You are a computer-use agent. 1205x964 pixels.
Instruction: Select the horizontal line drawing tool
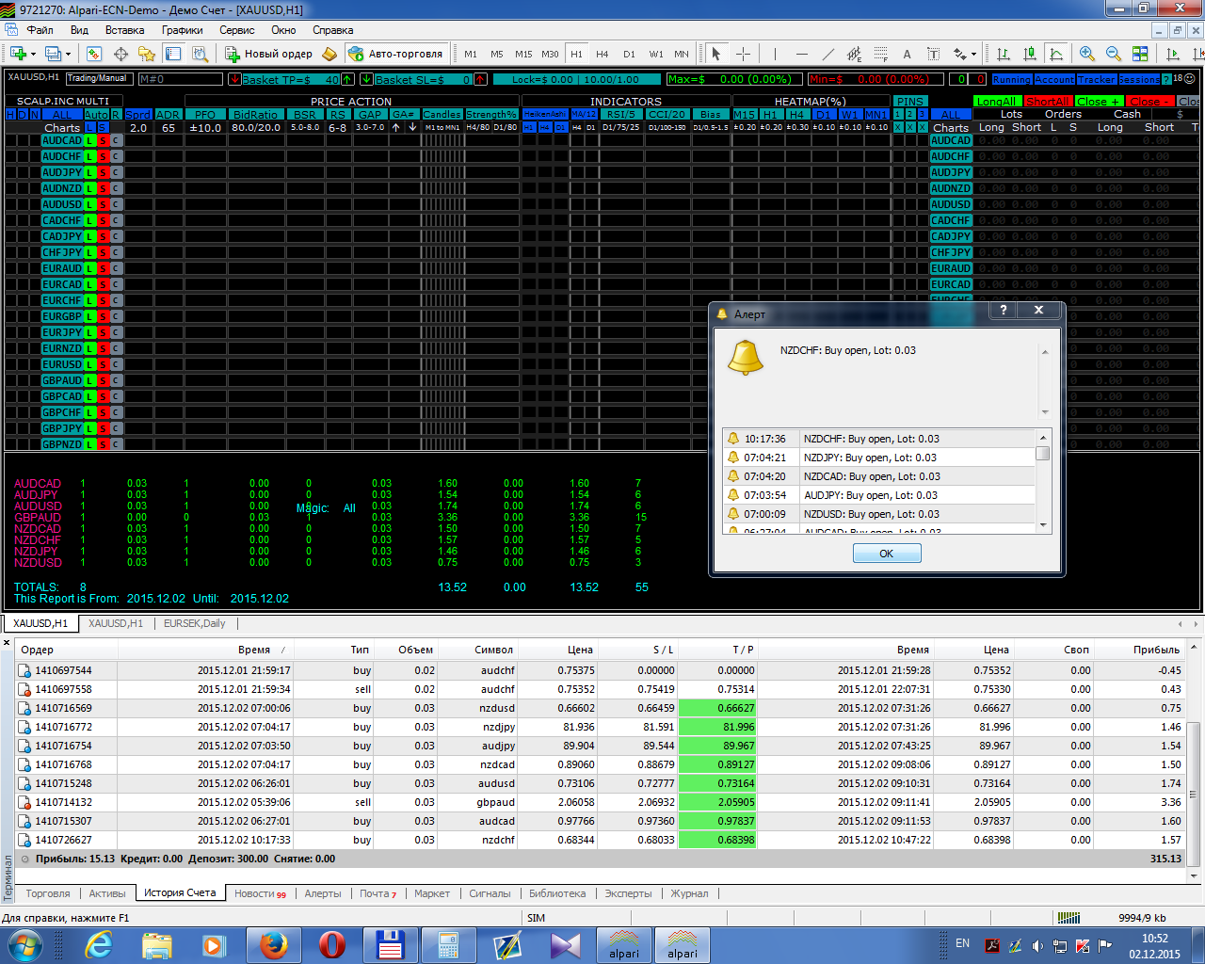coord(801,54)
